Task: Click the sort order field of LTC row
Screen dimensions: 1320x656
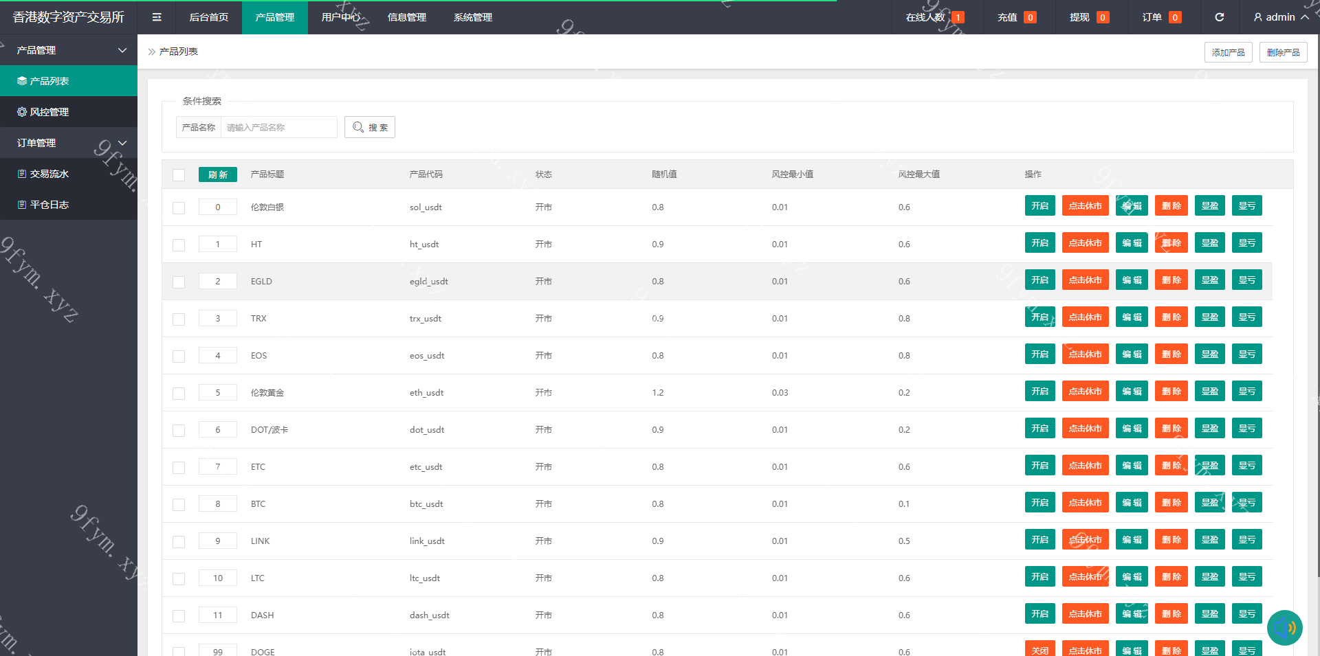Action: tap(218, 578)
